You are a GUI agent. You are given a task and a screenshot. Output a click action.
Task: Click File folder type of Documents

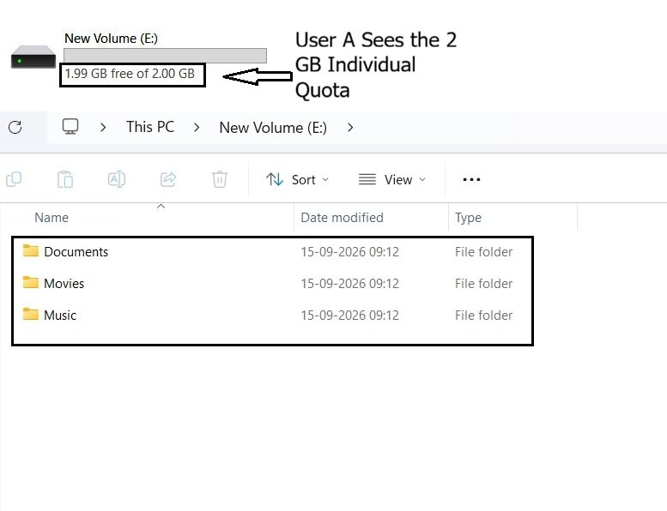[483, 252]
